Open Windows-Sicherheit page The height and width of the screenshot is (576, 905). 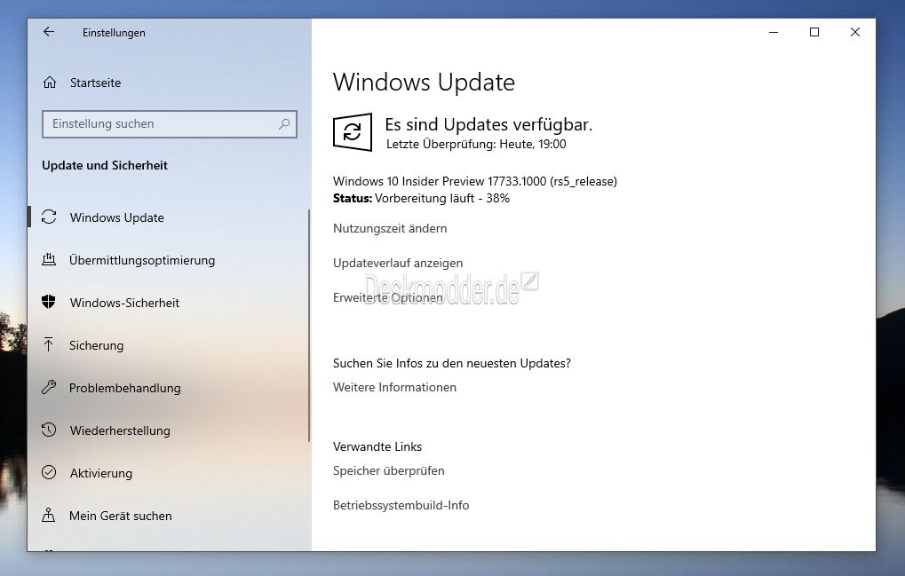point(124,303)
